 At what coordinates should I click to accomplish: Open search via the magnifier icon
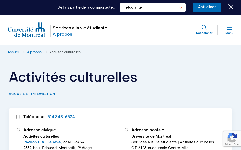pyautogui.click(x=204, y=27)
